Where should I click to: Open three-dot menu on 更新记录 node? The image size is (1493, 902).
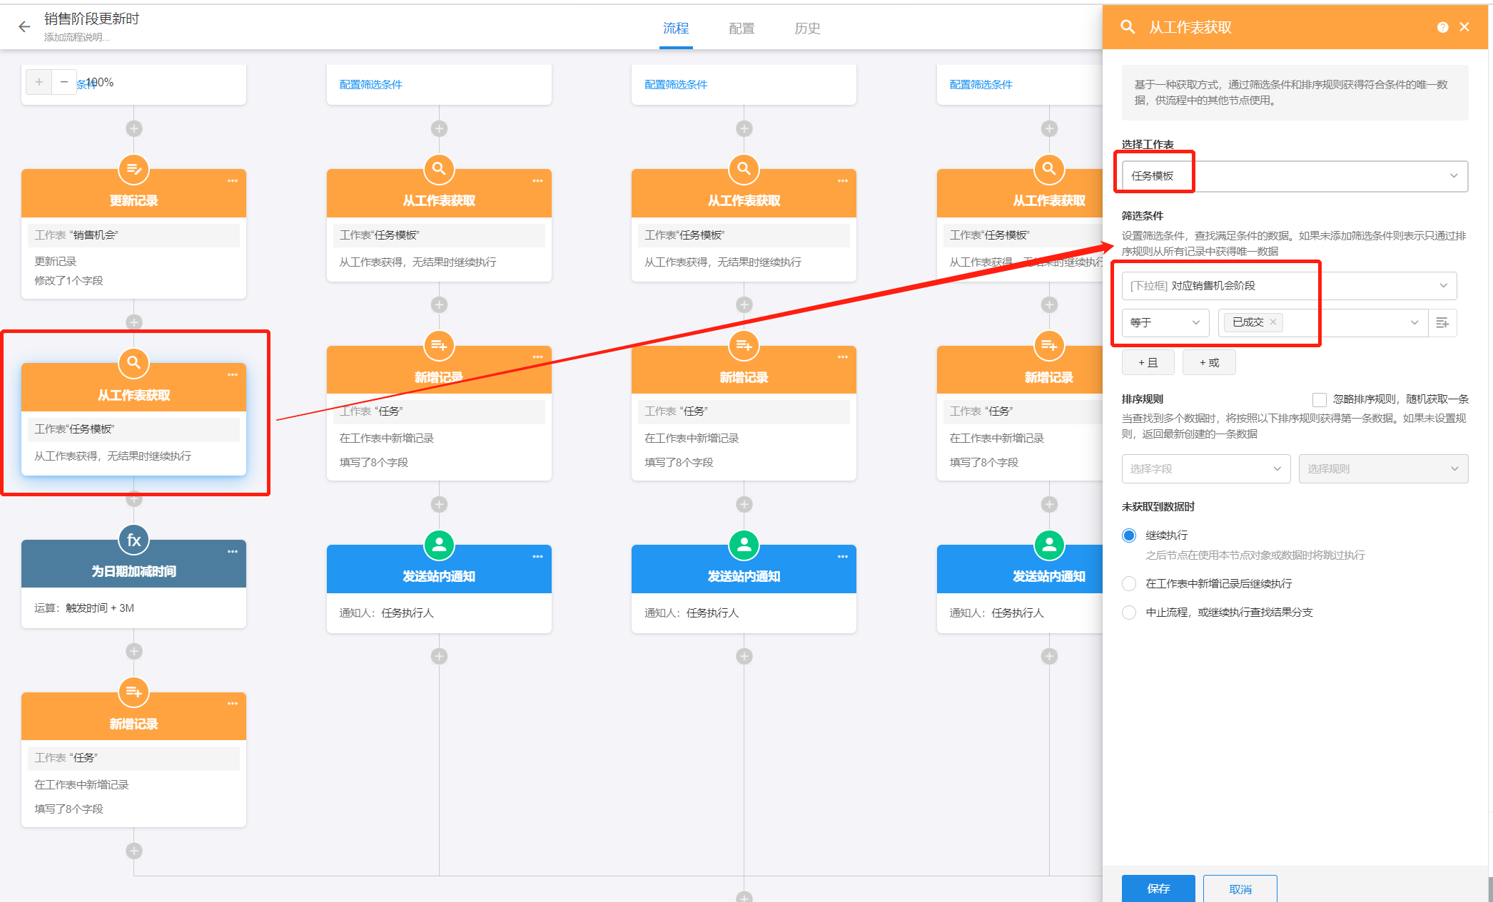[233, 181]
